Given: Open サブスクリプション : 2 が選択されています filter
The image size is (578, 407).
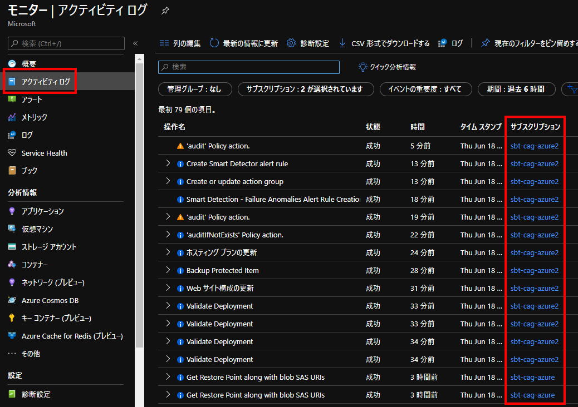Looking at the screenshot, I should (306, 89).
